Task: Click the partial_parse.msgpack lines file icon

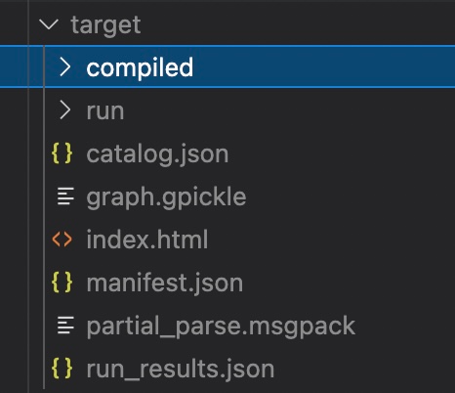Action: click(65, 326)
